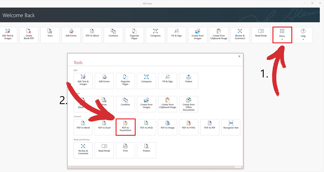Open the PDF to PowerPoint converter
Viewport: 324px width, 172px height.
[x=125, y=127]
